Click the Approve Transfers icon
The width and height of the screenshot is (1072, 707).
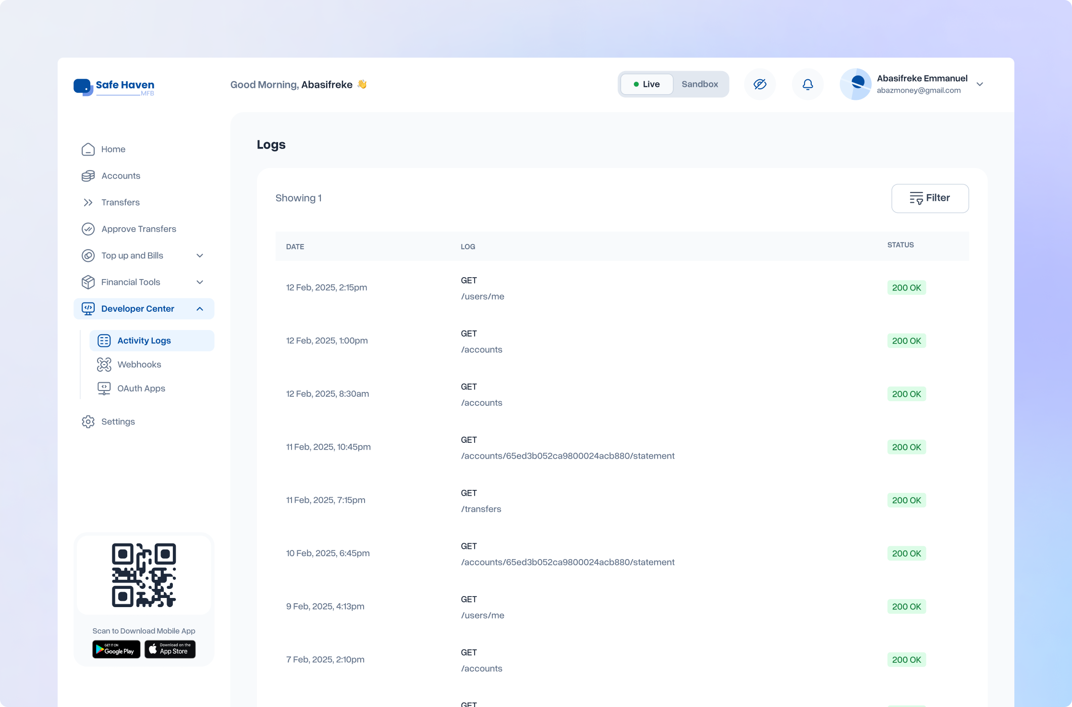coord(88,229)
